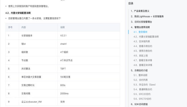Jump to 4.5、使用示例合约
The image size is (187, 107).
click(143, 51)
